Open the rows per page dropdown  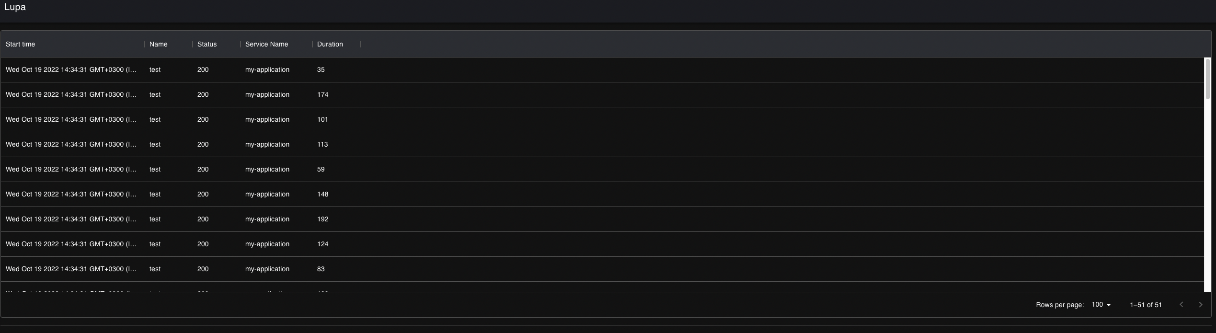1101,304
